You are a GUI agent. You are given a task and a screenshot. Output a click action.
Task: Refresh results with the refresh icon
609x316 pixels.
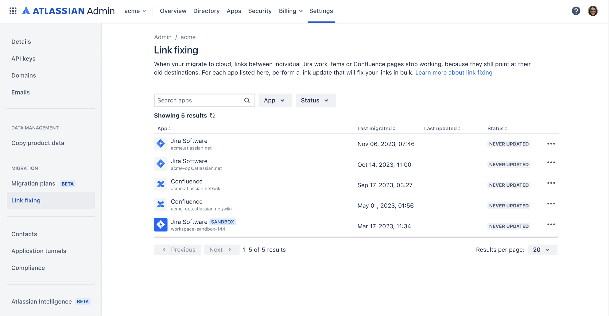(x=212, y=116)
